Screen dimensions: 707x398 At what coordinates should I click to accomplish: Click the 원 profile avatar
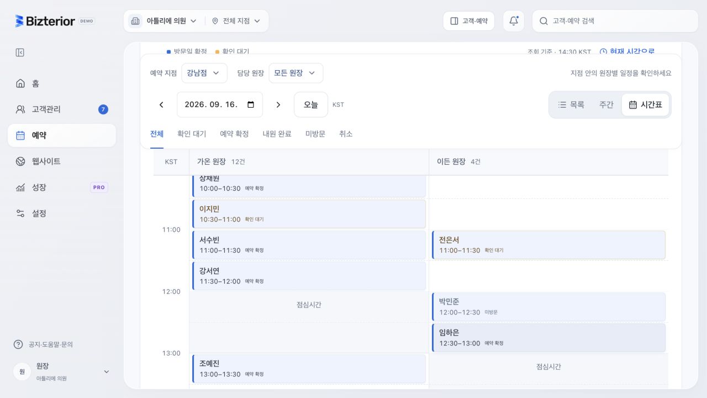tap(22, 371)
